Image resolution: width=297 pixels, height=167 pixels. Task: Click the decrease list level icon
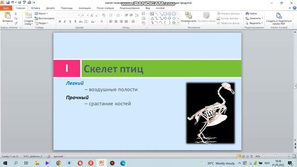point(126,15)
